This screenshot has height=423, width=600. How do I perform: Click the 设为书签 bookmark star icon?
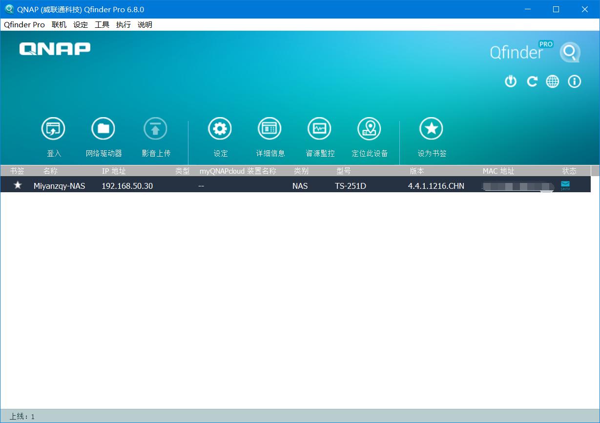[431, 128]
